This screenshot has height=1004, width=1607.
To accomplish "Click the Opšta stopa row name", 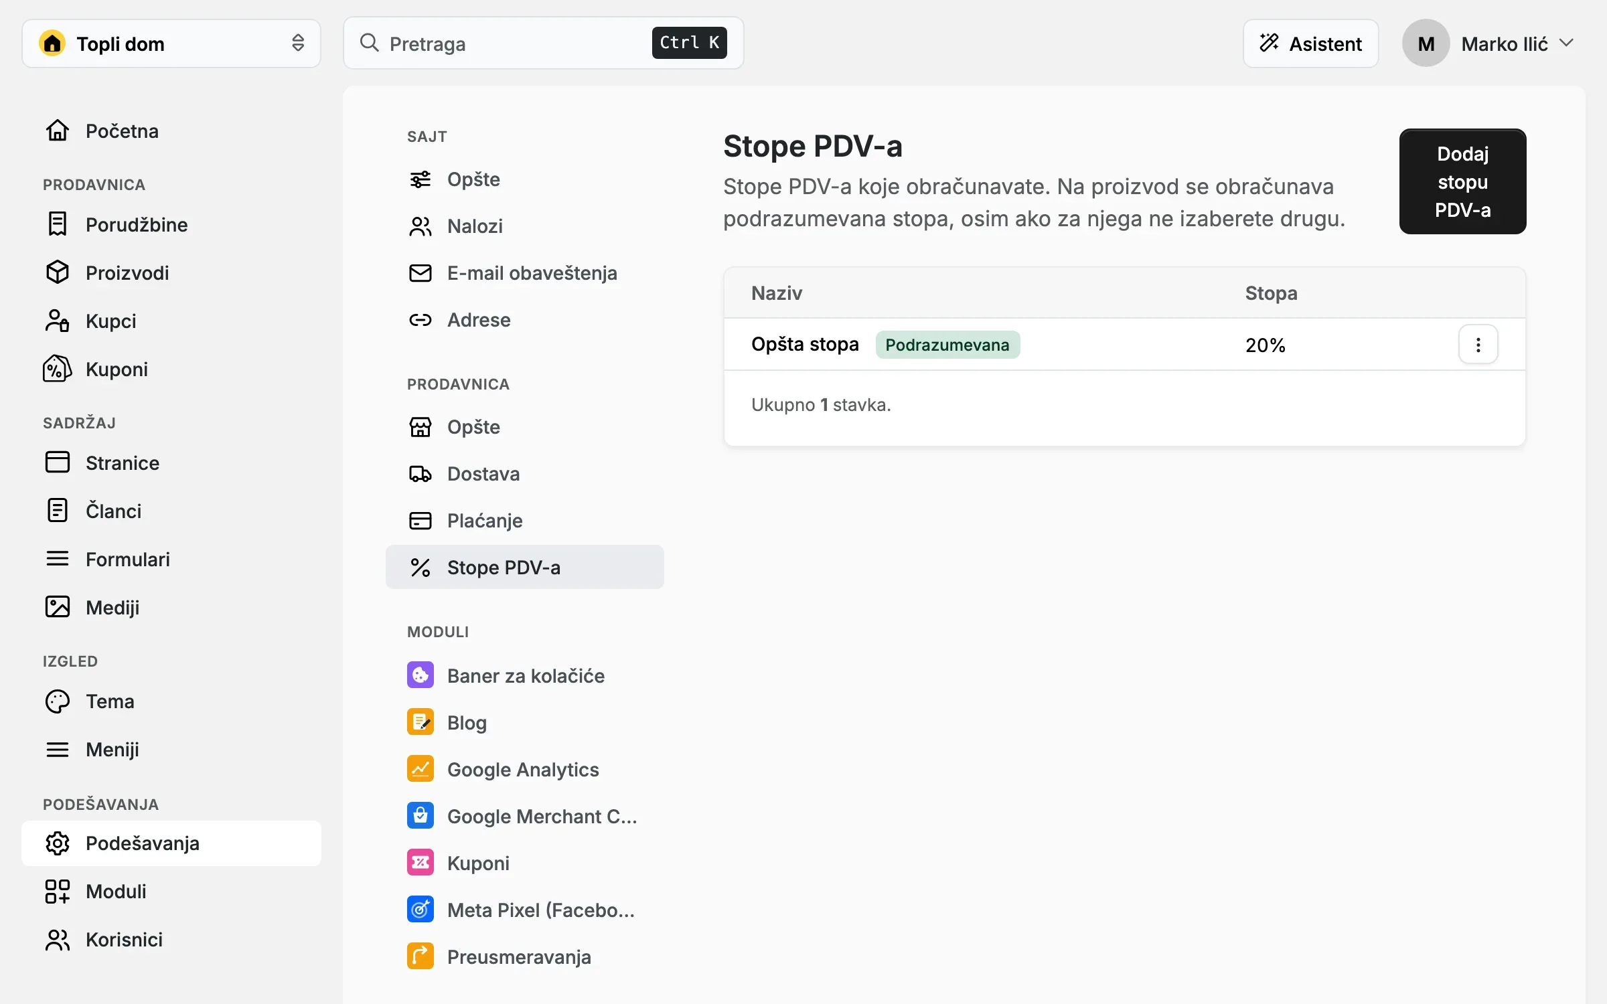I will 805,344.
